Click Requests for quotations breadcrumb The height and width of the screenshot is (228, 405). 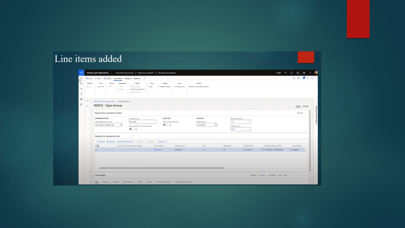click(x=146, y=73)
